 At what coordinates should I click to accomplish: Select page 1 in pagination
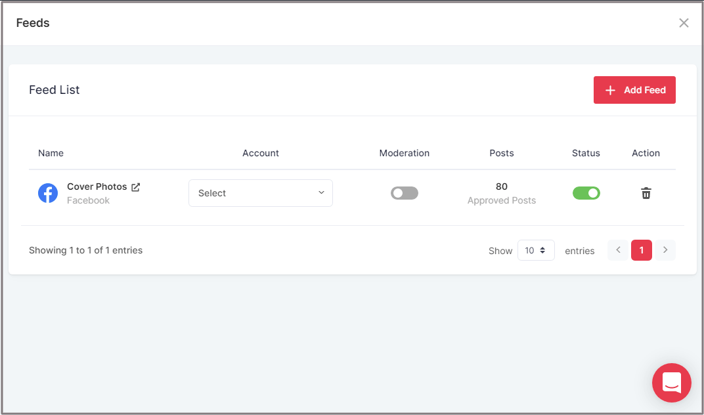pyautogui.click(x=642, y=250)
